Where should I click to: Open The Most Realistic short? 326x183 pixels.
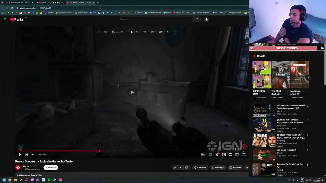coord(280,75)
